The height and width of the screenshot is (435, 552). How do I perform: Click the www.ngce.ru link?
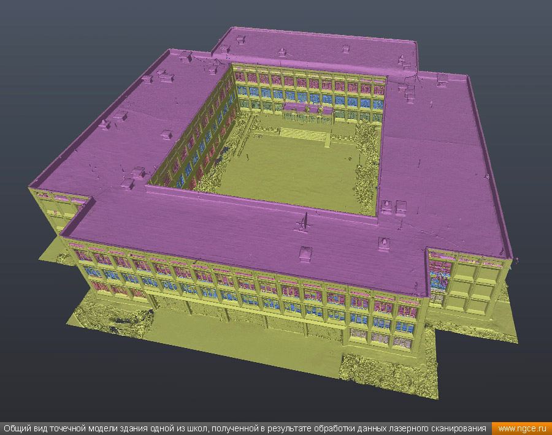[522, 429]
